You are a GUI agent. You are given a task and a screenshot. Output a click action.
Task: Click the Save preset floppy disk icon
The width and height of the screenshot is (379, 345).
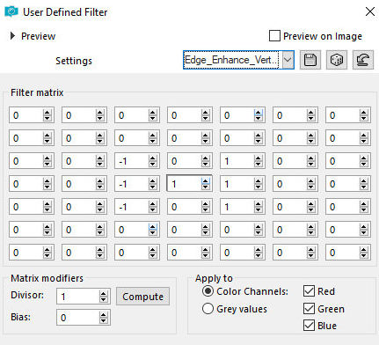(x=310, y=60)
